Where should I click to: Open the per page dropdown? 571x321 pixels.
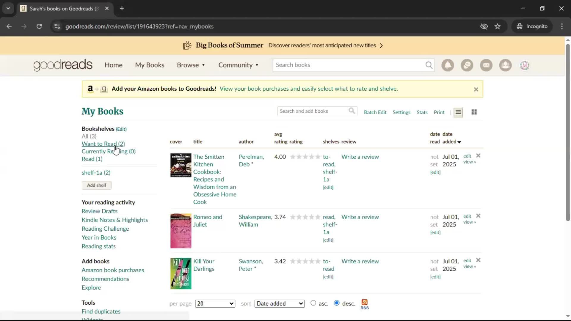click(215, 303)
